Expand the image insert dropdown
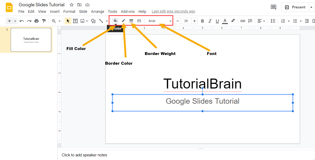This screenshot has height=160, width=315. pos(87,21)
